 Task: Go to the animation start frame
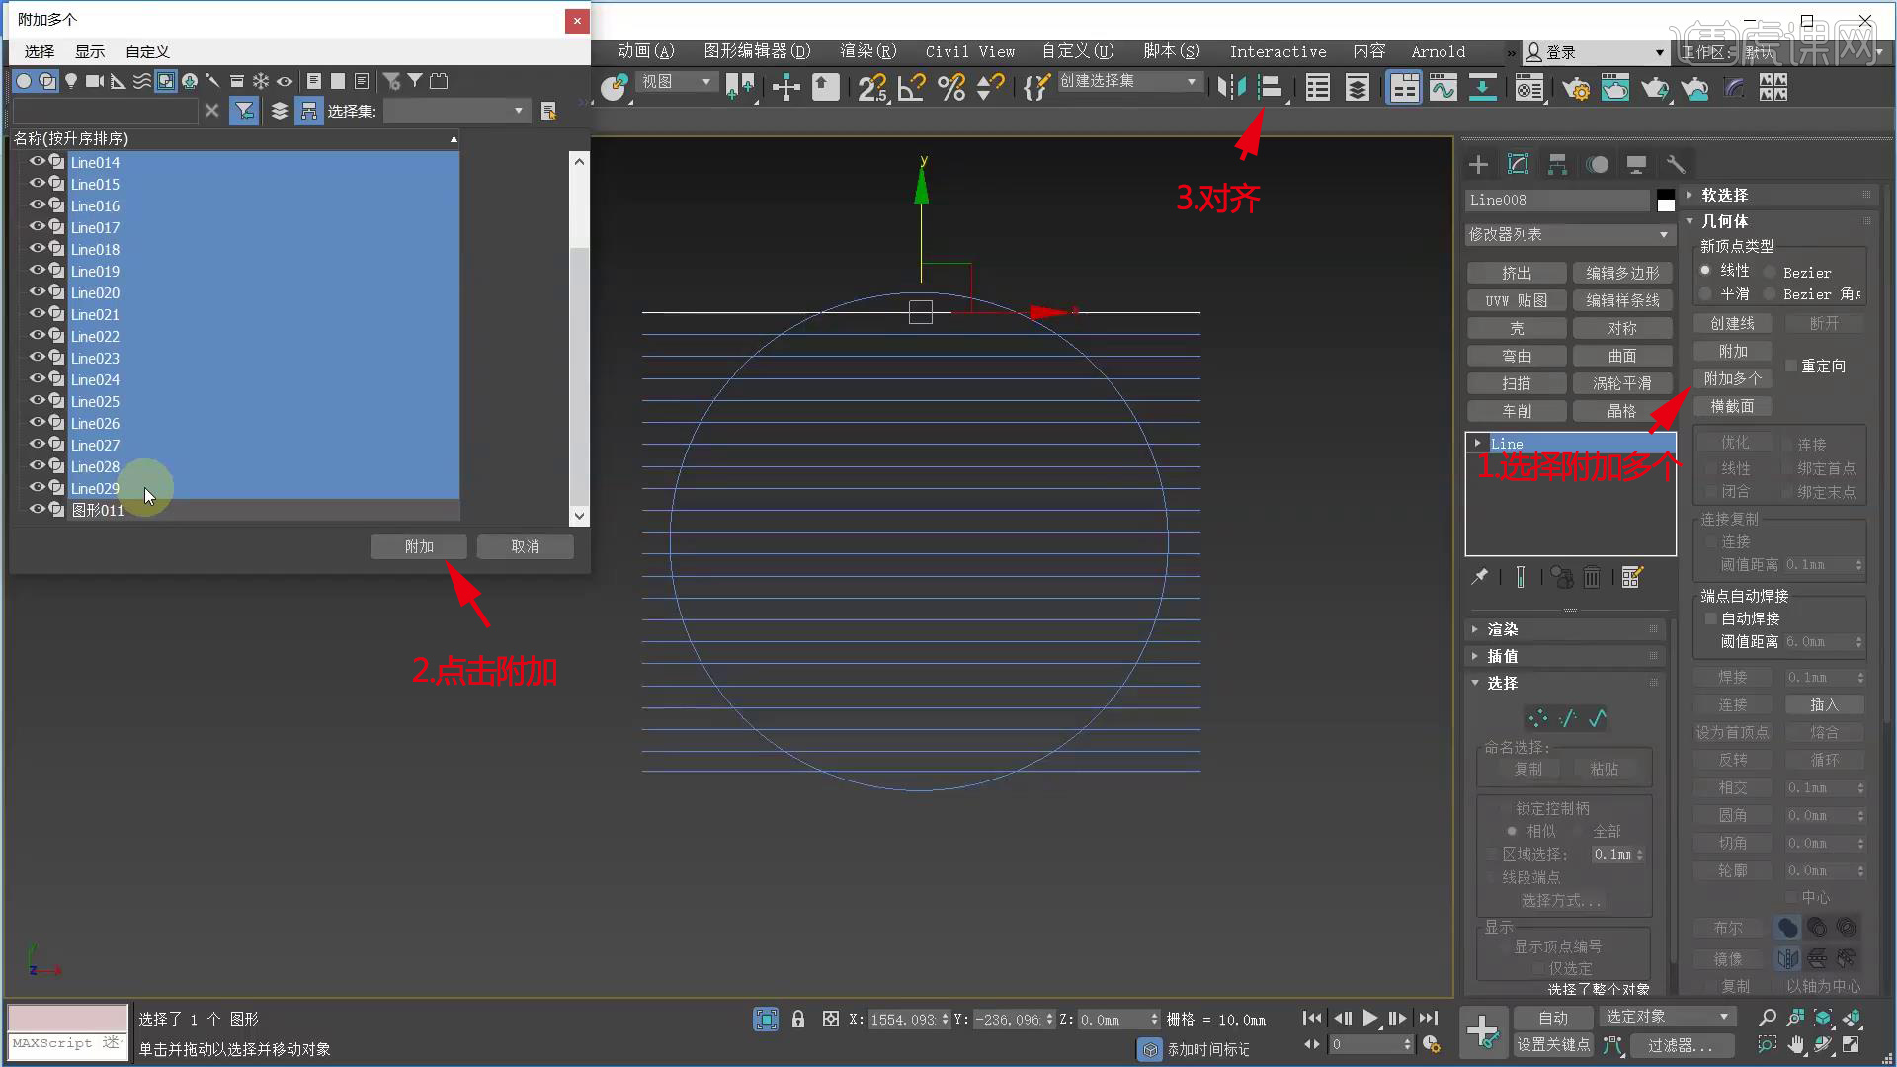[x=1312, y=1018]
